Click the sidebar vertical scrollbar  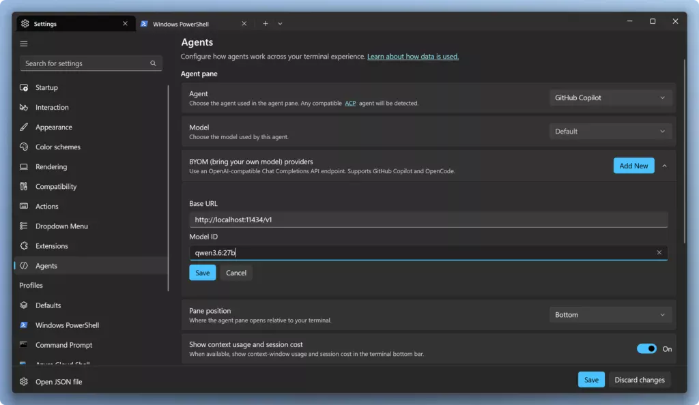click(168, 187)
